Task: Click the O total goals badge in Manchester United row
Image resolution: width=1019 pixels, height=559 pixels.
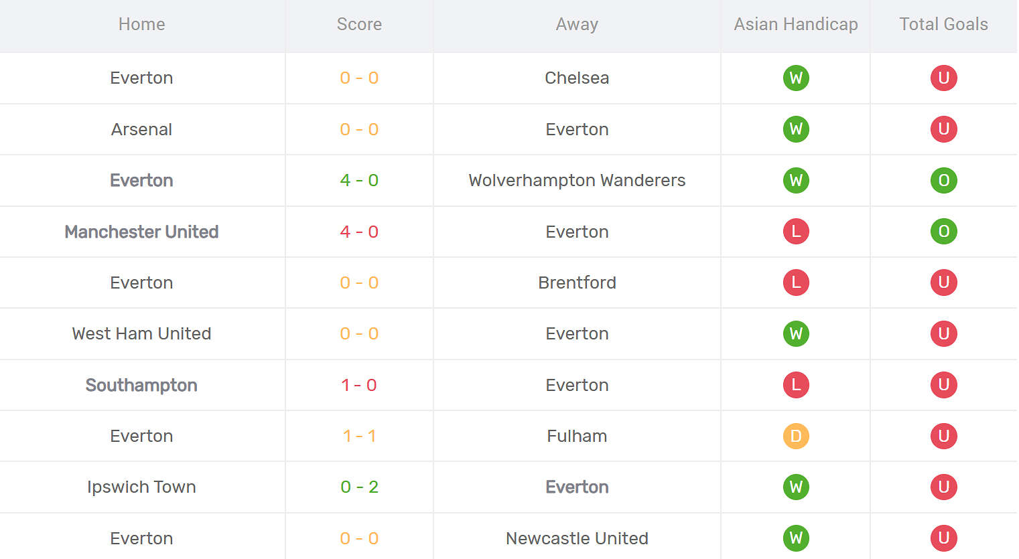Action: click(x=943, y=232)
